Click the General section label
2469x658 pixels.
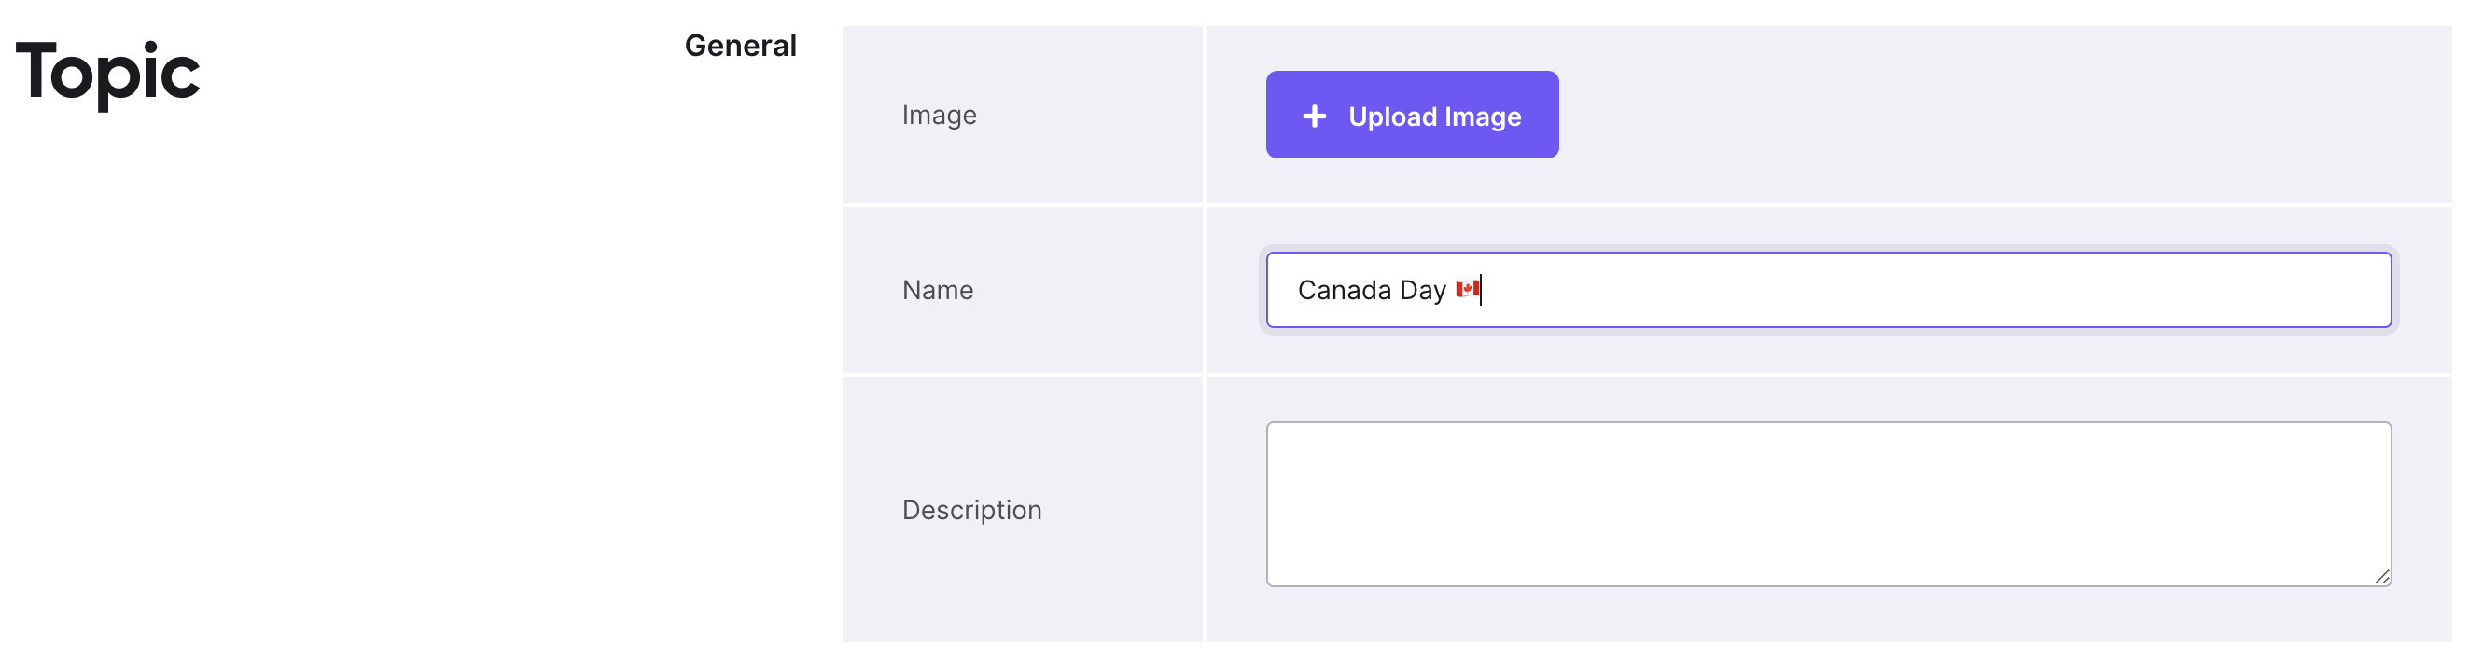(740, 45)
